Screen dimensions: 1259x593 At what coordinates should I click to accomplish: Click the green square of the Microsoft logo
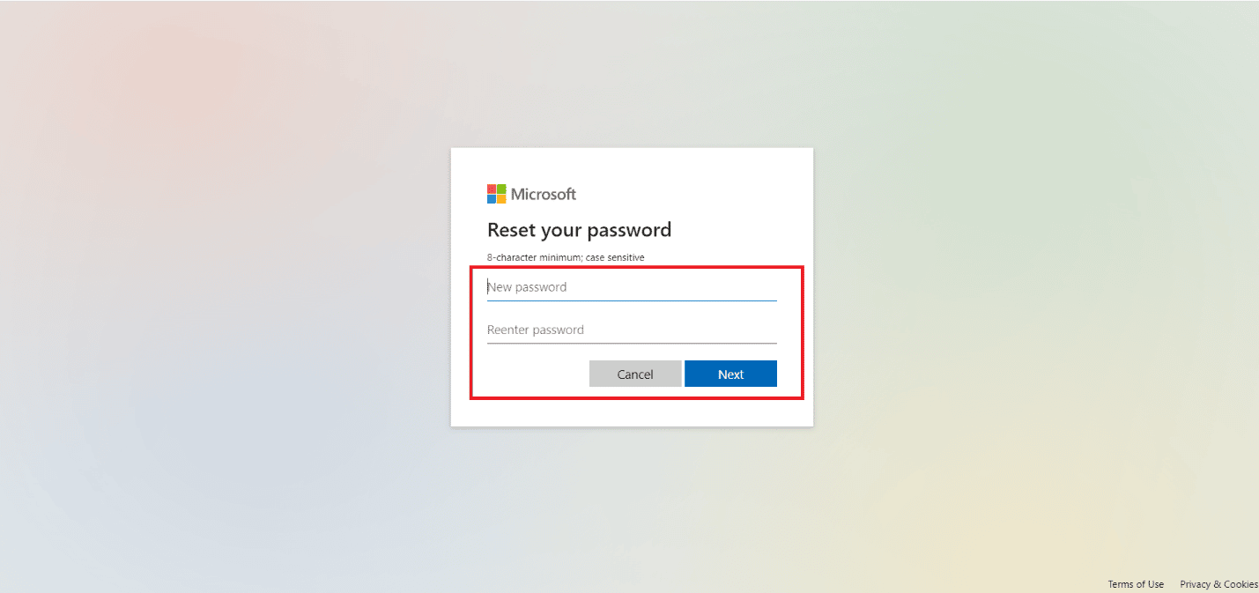pos(502,189)
